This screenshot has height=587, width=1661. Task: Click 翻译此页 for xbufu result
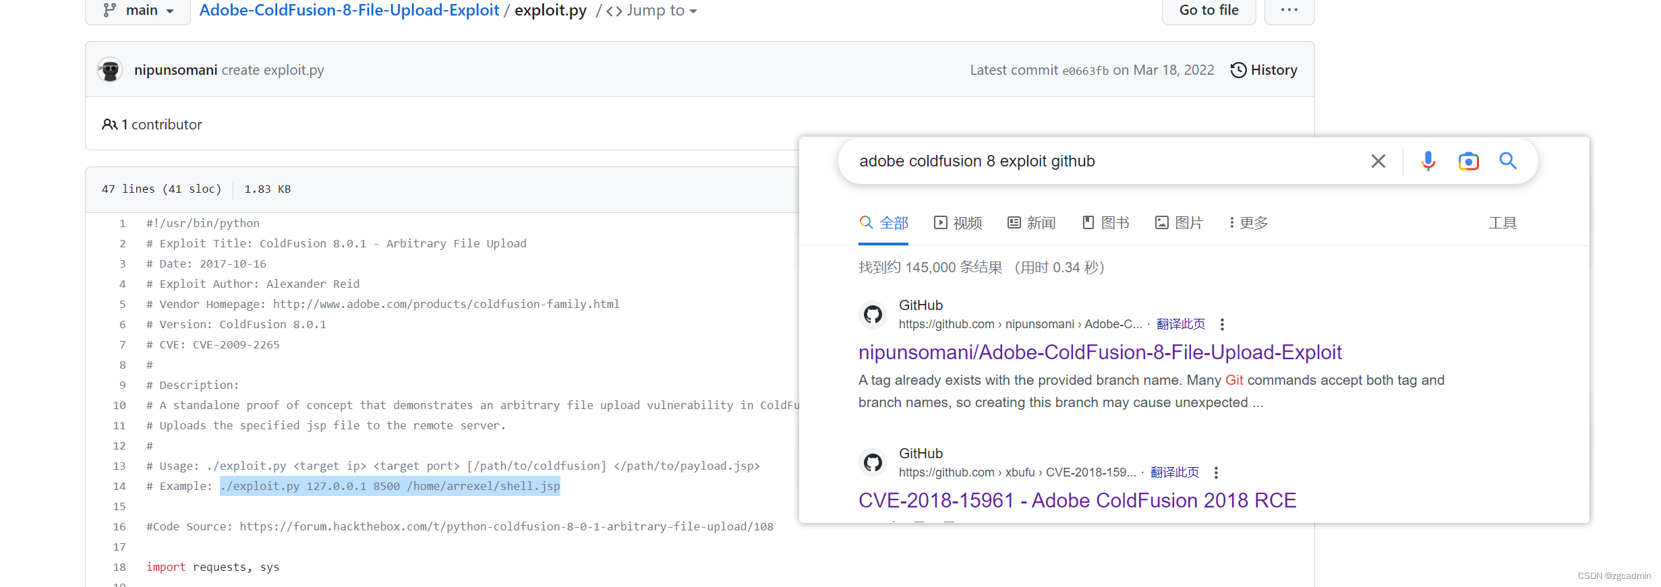[x=1175, y=472]
